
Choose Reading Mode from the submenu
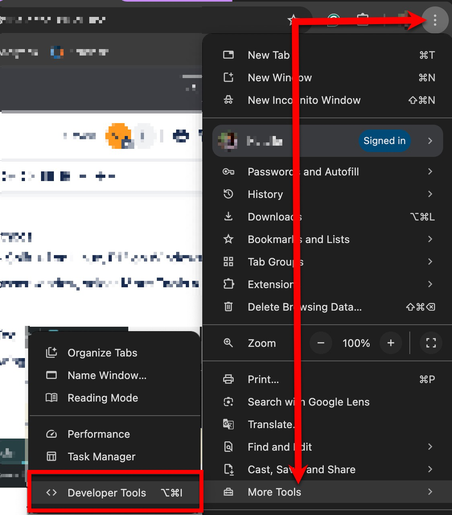[x=103, y=398]
